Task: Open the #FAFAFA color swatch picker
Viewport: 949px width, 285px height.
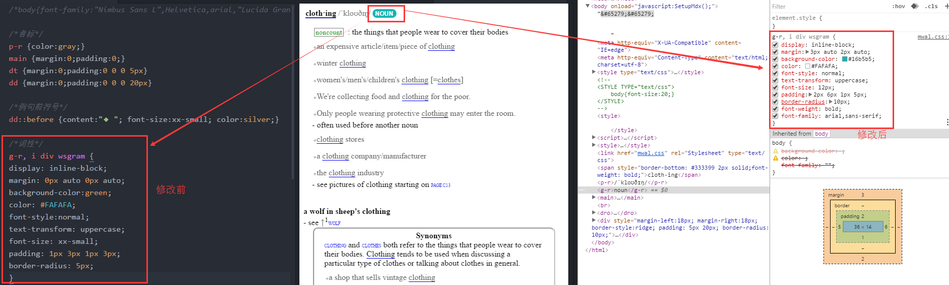Action: [808, 66]
